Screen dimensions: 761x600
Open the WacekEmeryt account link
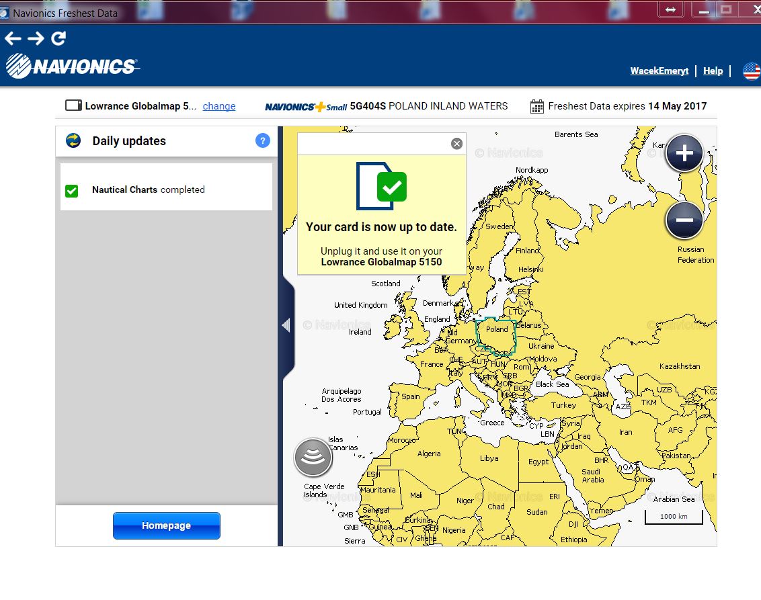click(659, 71)
